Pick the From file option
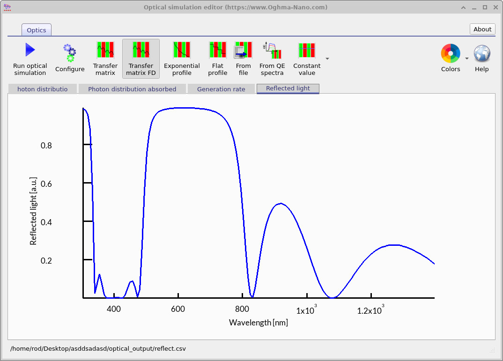503x361 pixels. [x=243, y=59]
